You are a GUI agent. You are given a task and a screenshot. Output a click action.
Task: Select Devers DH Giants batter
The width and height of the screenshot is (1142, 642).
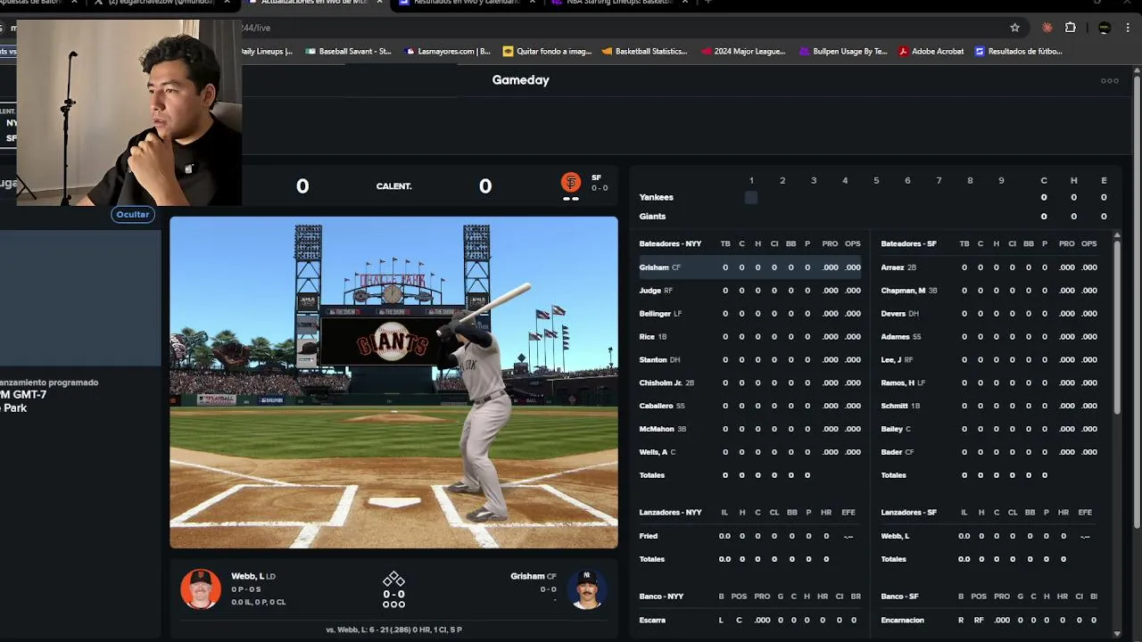coord(990,314)
